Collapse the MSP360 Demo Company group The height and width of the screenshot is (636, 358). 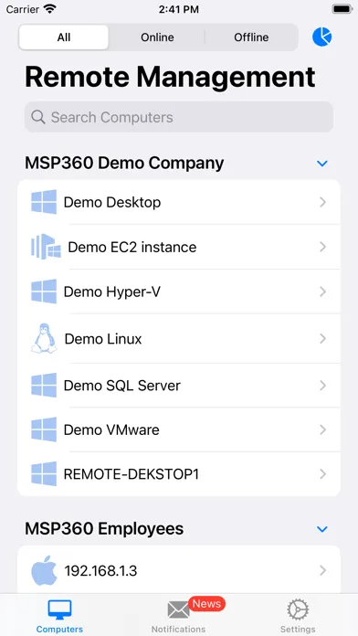pos(321,164)
